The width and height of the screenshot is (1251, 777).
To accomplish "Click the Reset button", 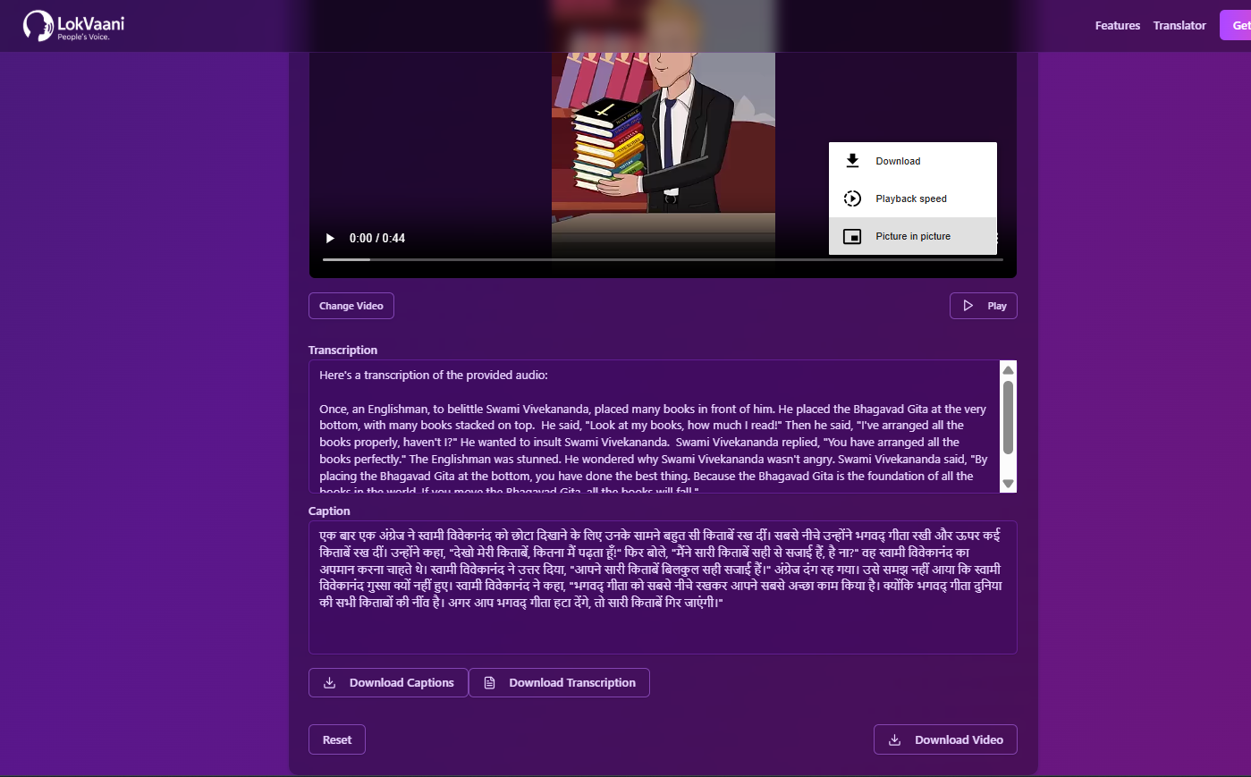I will [x=337, y=739].
